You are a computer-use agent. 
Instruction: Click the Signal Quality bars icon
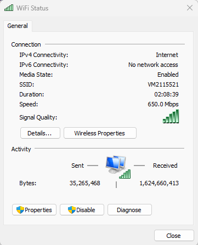pos(171,116)
